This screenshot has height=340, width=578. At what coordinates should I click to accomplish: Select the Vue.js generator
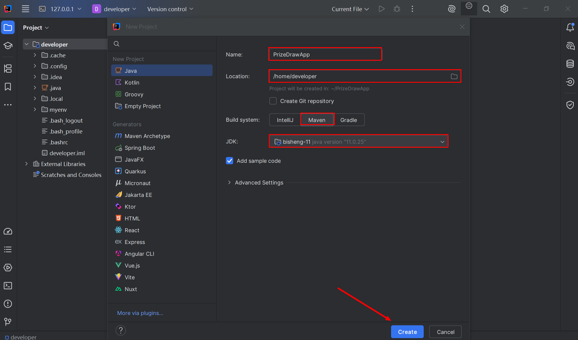(162, 265)
